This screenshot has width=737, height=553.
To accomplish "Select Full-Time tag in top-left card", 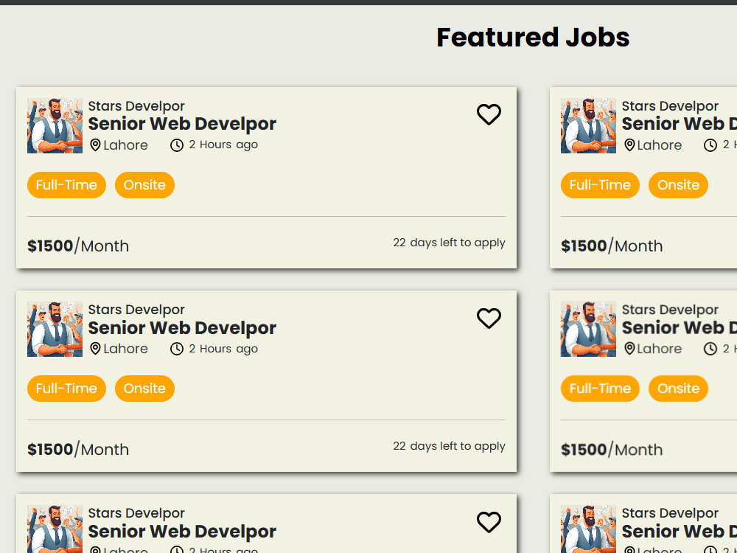I will click(x=67, y=185).
